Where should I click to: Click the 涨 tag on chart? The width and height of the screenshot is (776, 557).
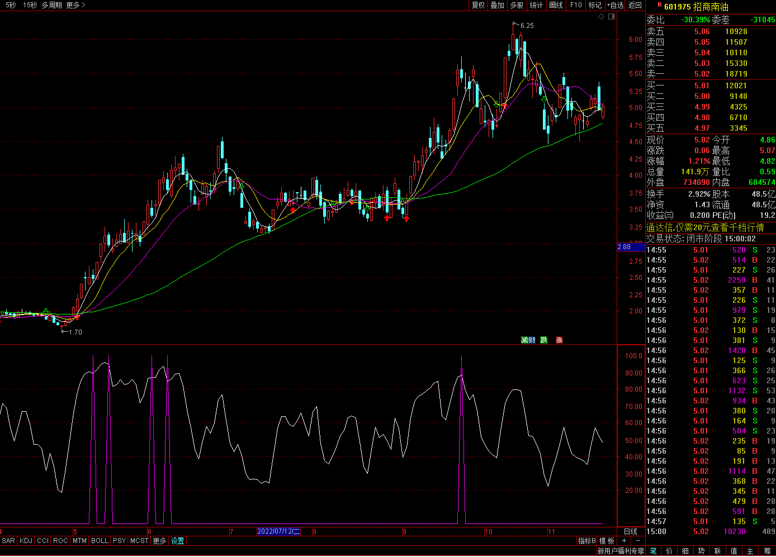pos(560,340)
